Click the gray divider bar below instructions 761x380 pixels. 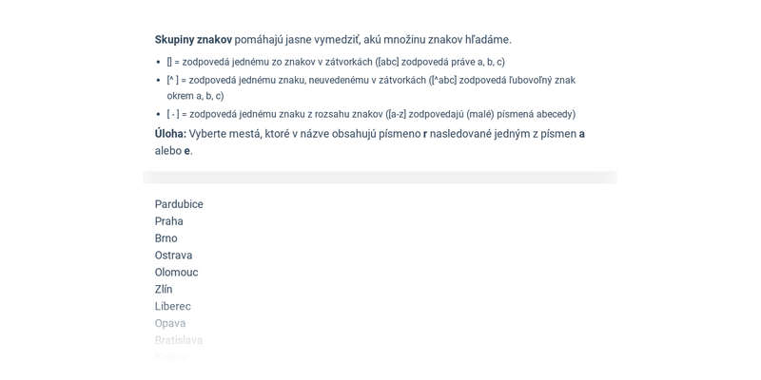point(380,178)
